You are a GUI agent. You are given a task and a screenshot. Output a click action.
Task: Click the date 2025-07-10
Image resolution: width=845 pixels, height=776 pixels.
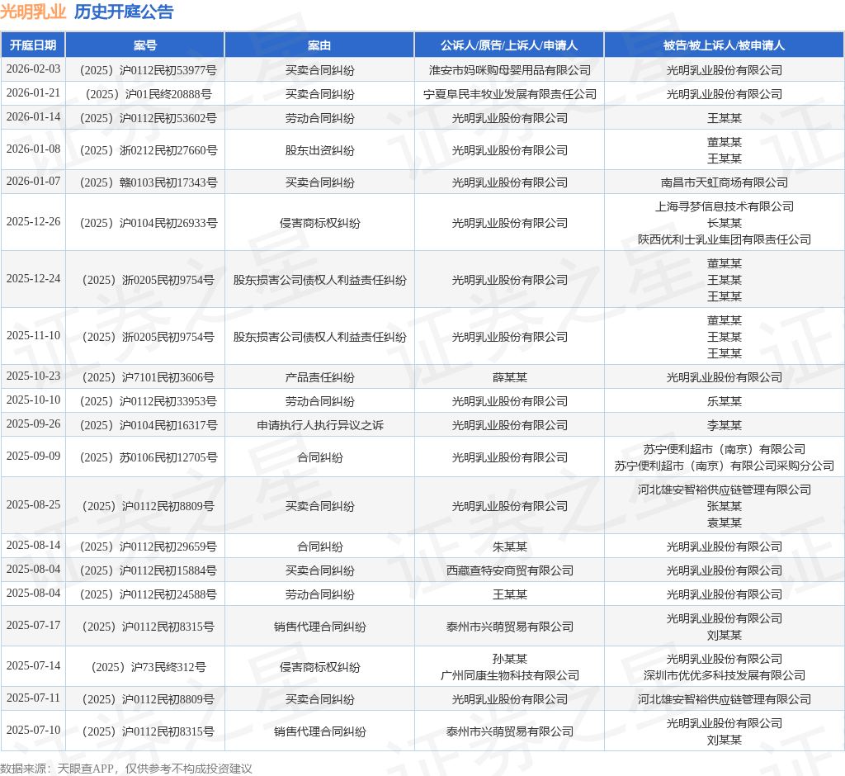pos(33,730)
